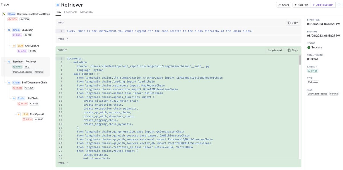Click the OpenAIEmbeddings tag in trace panel
This screenshot has width=343, height=170.
click(x=22, y=72)
